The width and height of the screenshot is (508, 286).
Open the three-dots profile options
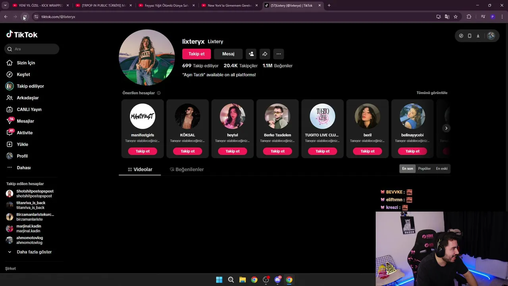pos(279,54)
